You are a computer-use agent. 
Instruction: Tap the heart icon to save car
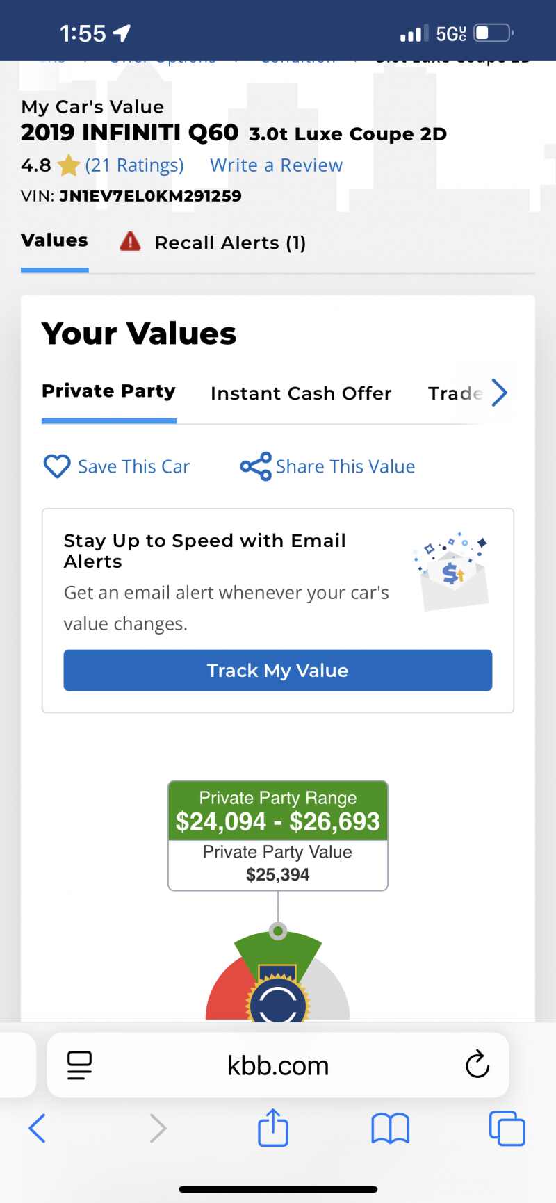pos(57,466)
